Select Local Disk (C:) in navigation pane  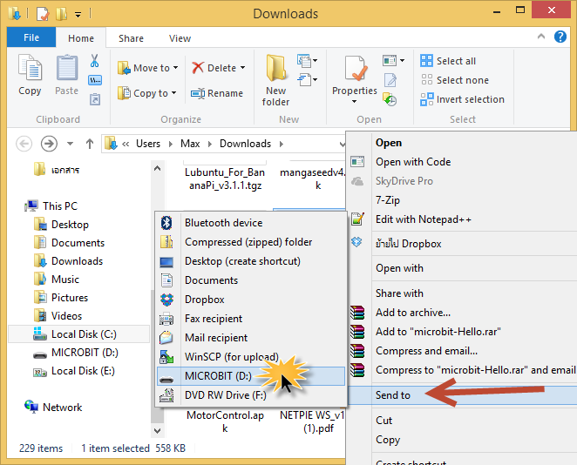pyautogui.click(x=78, y=334)
